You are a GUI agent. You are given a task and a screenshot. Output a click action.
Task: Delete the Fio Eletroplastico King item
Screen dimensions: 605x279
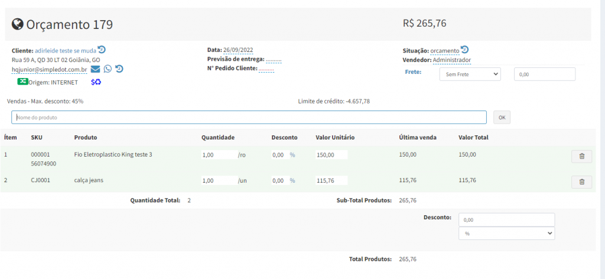point(581,156)
